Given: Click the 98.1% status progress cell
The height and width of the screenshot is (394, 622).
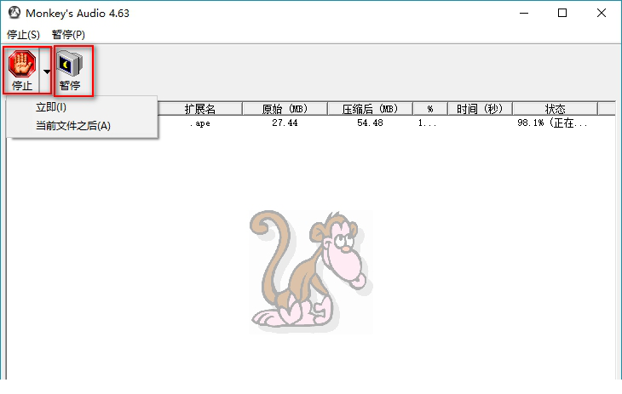Looking at the screenshot, I should (x=552, y=123).
